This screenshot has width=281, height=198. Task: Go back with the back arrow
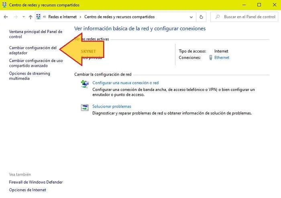(x=6, y=17)
